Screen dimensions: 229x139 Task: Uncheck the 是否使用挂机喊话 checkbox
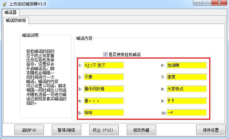tap(106, 55)
